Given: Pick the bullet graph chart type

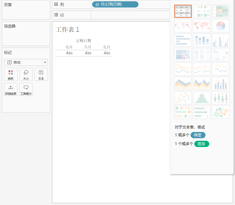Looking at the screenshot, I should pos(202,112).
